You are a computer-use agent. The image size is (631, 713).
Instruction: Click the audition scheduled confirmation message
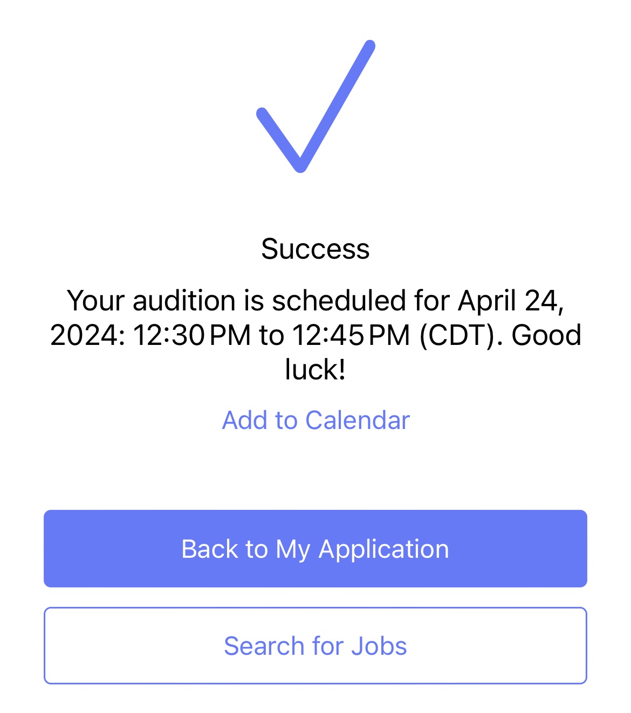[x=315, y=335]
